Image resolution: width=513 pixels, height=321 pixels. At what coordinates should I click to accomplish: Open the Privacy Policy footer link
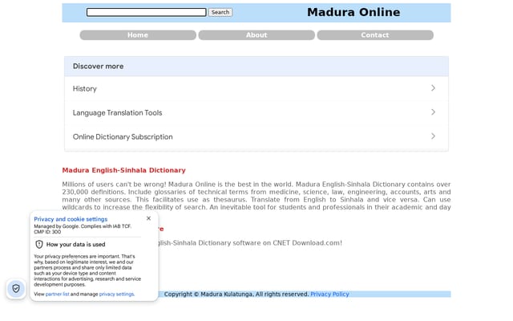click(329, 295)
